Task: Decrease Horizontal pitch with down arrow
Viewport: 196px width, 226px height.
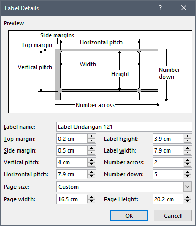Action: 92,176
